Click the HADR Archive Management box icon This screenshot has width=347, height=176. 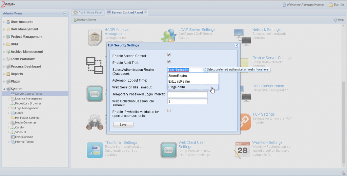tap(95, 37)
